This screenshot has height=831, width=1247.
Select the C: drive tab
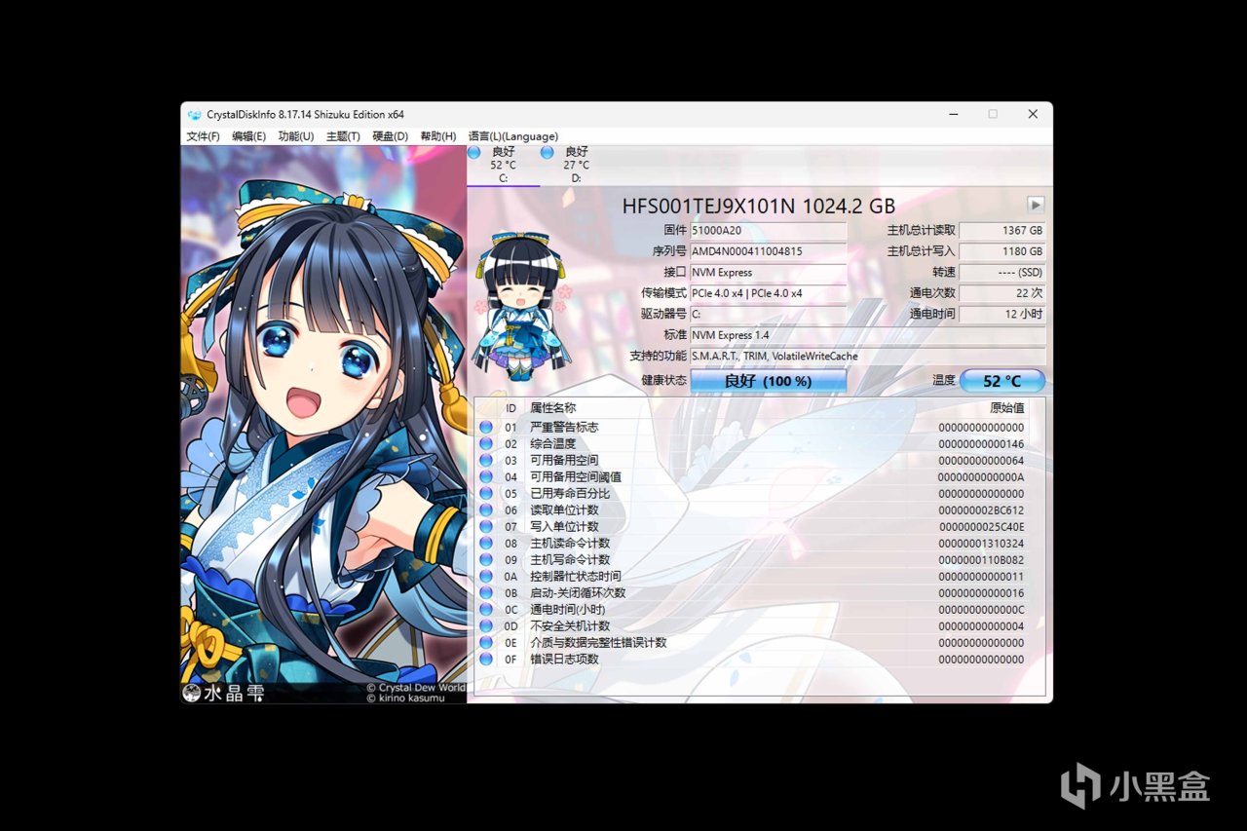503,166
